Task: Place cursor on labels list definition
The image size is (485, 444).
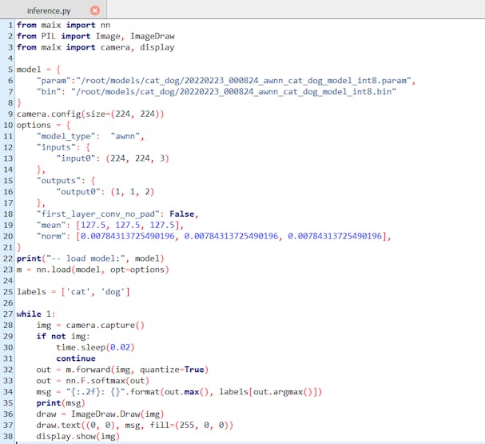Action: click(72, 292)
